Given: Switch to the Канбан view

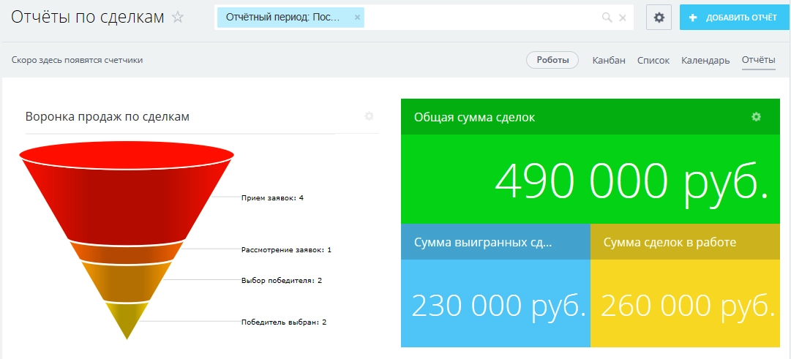Looking at the screenshot, I should pos(609,60).
